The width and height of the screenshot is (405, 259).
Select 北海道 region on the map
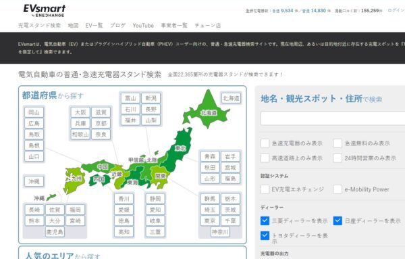[209, 112]
